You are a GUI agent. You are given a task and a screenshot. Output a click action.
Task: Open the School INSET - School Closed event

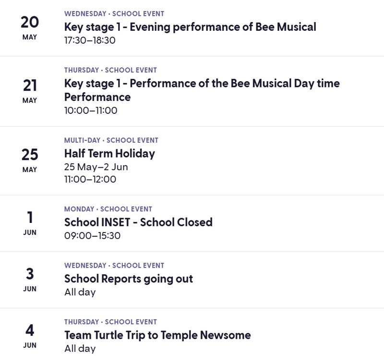(138, 222)
